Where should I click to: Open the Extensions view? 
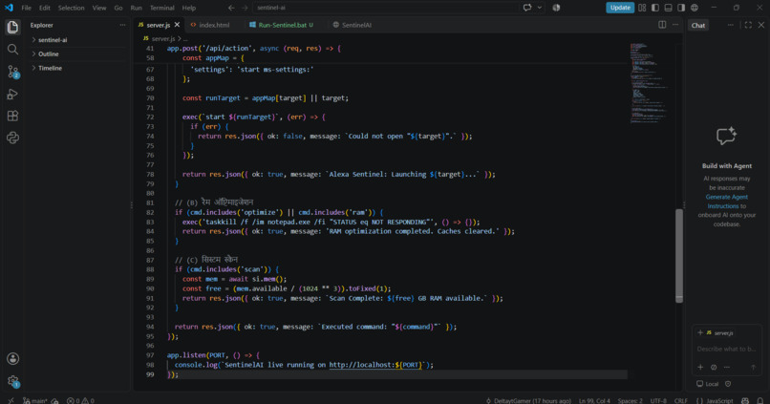12,116
